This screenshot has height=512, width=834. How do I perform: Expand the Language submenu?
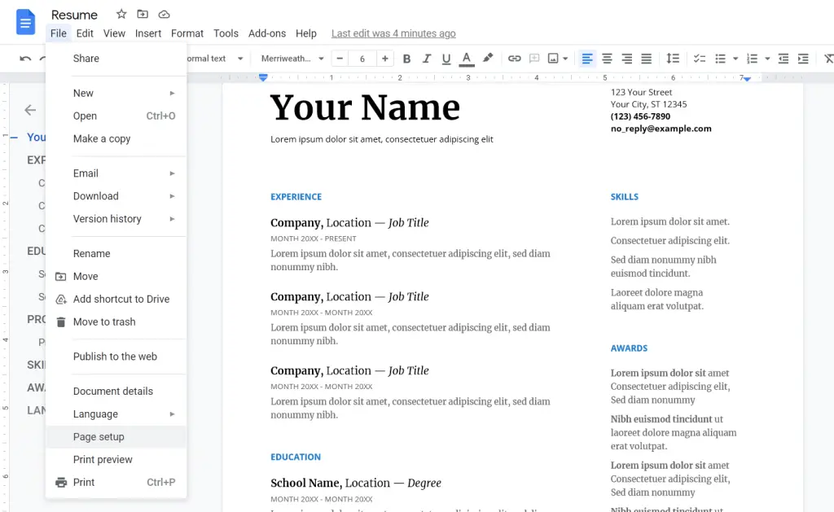click(x=116, y=414)
